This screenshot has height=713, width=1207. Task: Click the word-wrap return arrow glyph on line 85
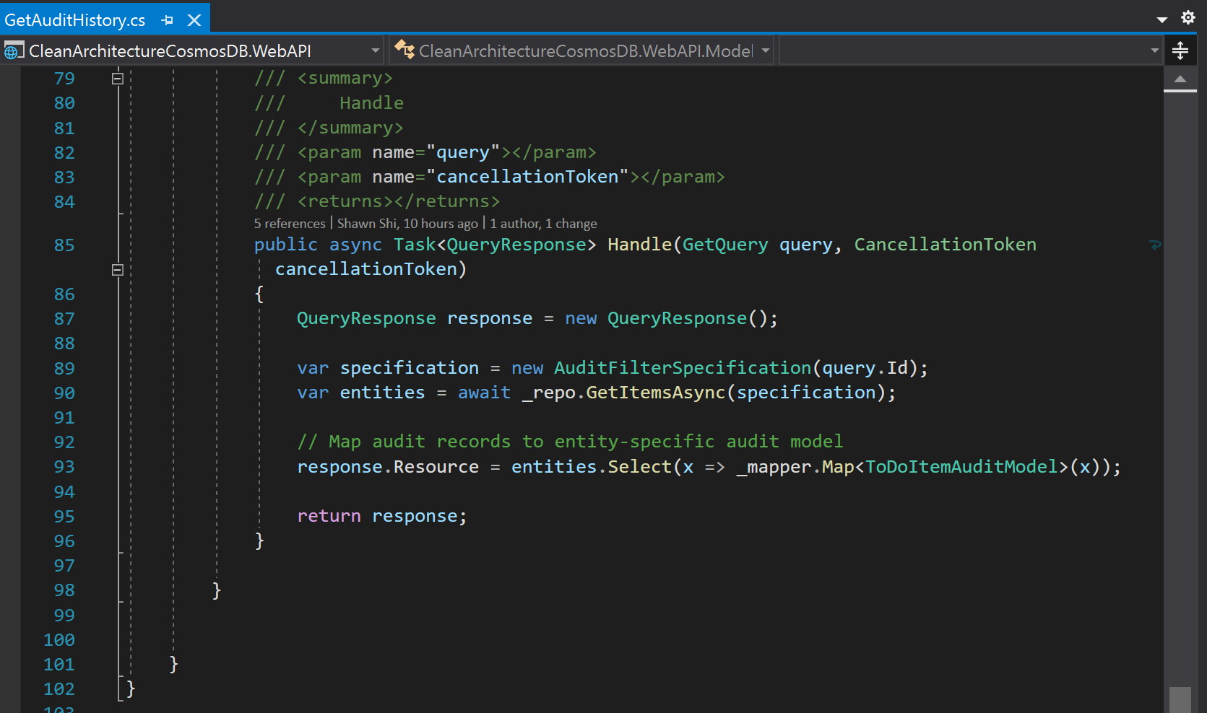[1156, 245]
